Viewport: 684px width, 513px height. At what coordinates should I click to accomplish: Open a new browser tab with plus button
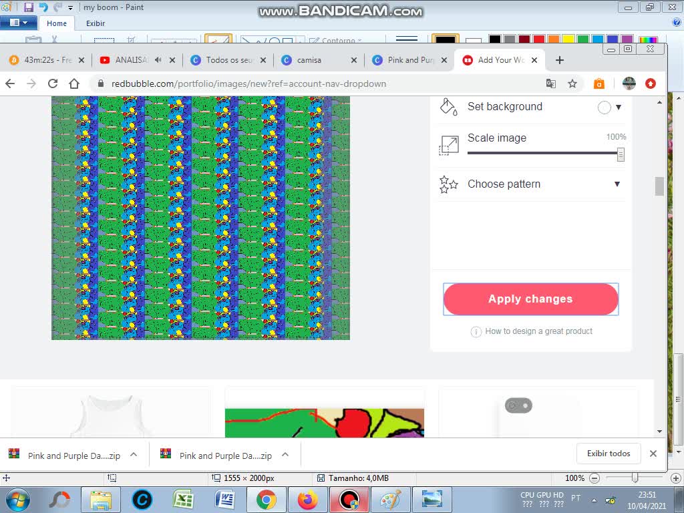tap(560, 60)
